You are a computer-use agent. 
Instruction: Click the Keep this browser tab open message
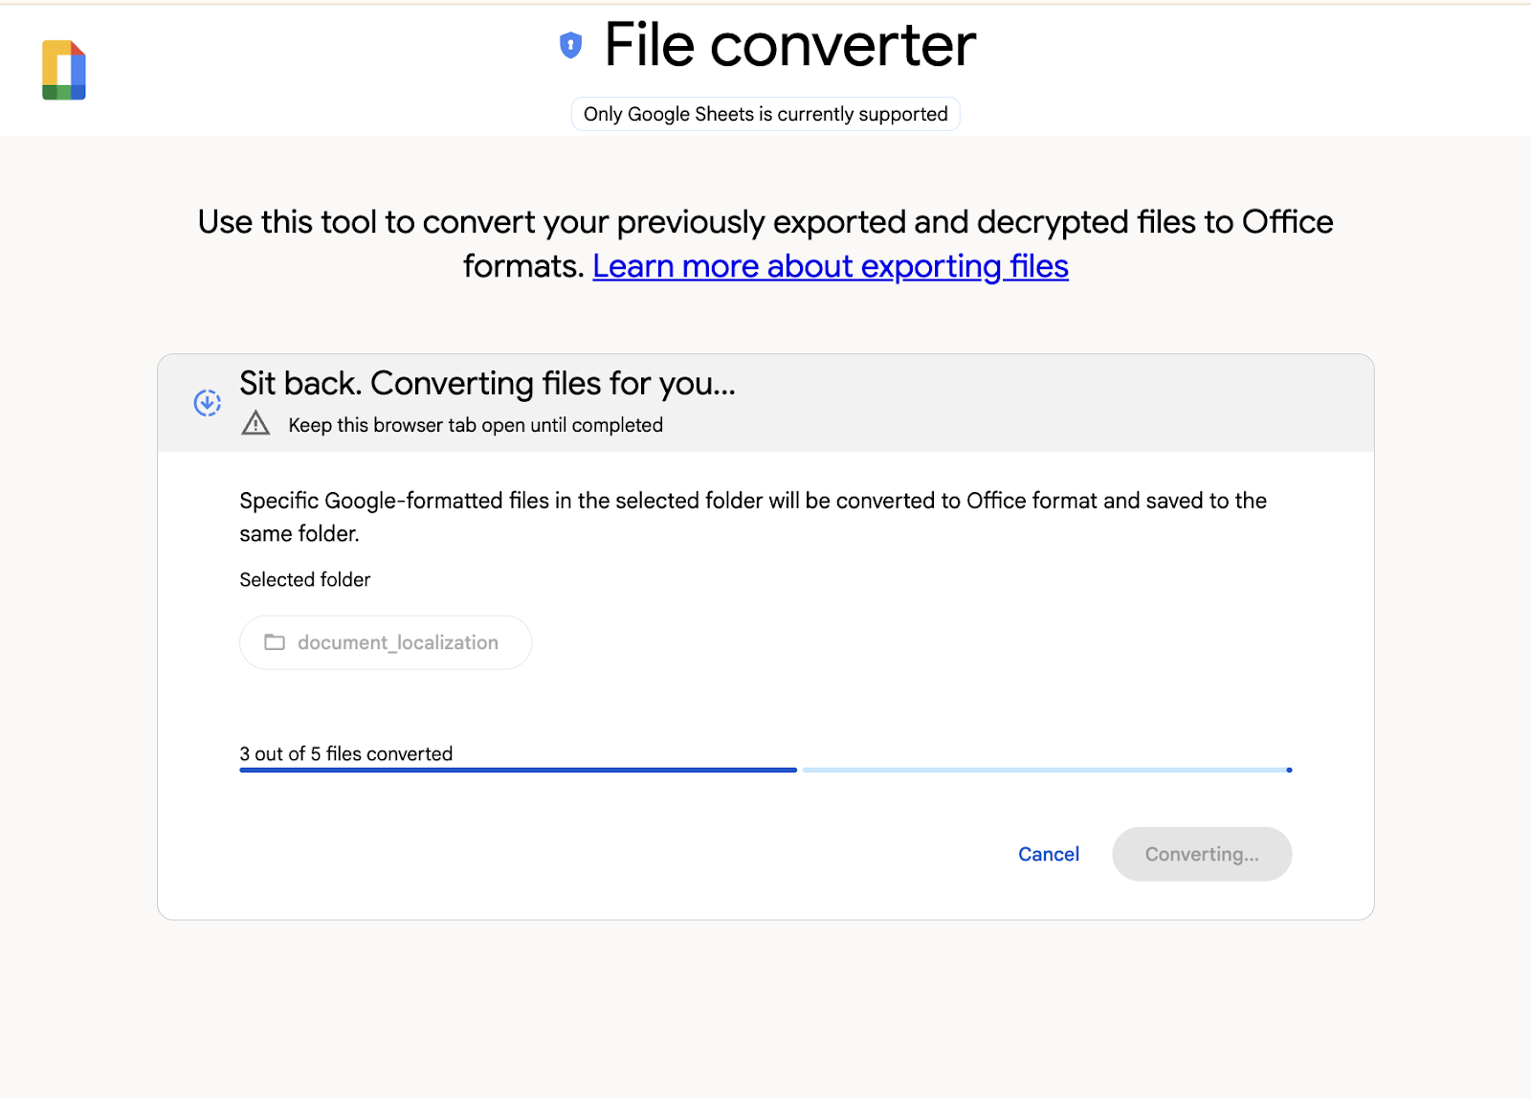pyautogui.click(x=475, y=425)
